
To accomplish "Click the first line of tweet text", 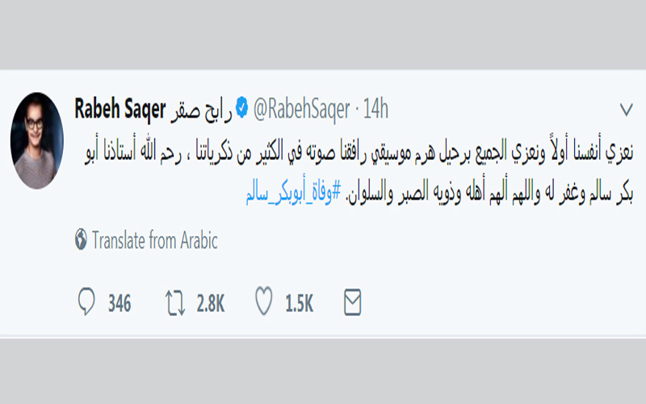I will 355,152.
